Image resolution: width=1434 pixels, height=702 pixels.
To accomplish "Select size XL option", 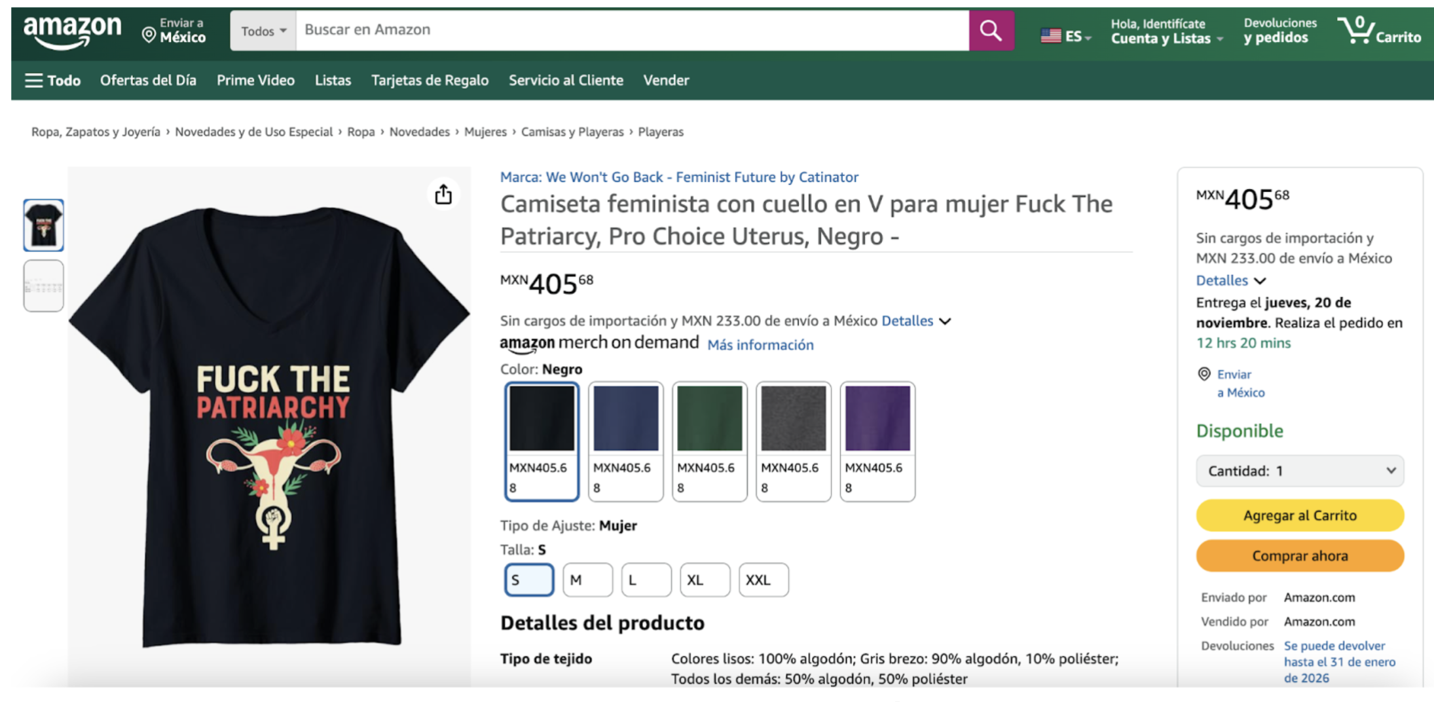I will (x=705, y=580).
